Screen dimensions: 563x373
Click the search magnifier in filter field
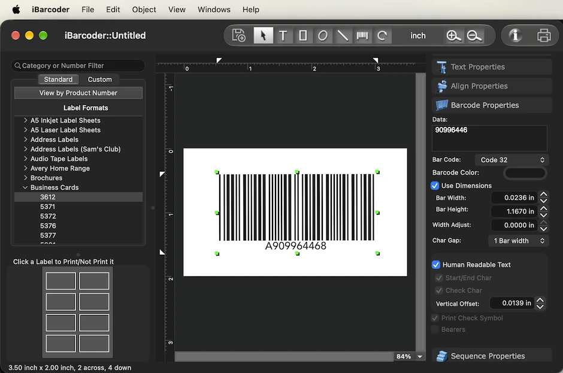17,66
